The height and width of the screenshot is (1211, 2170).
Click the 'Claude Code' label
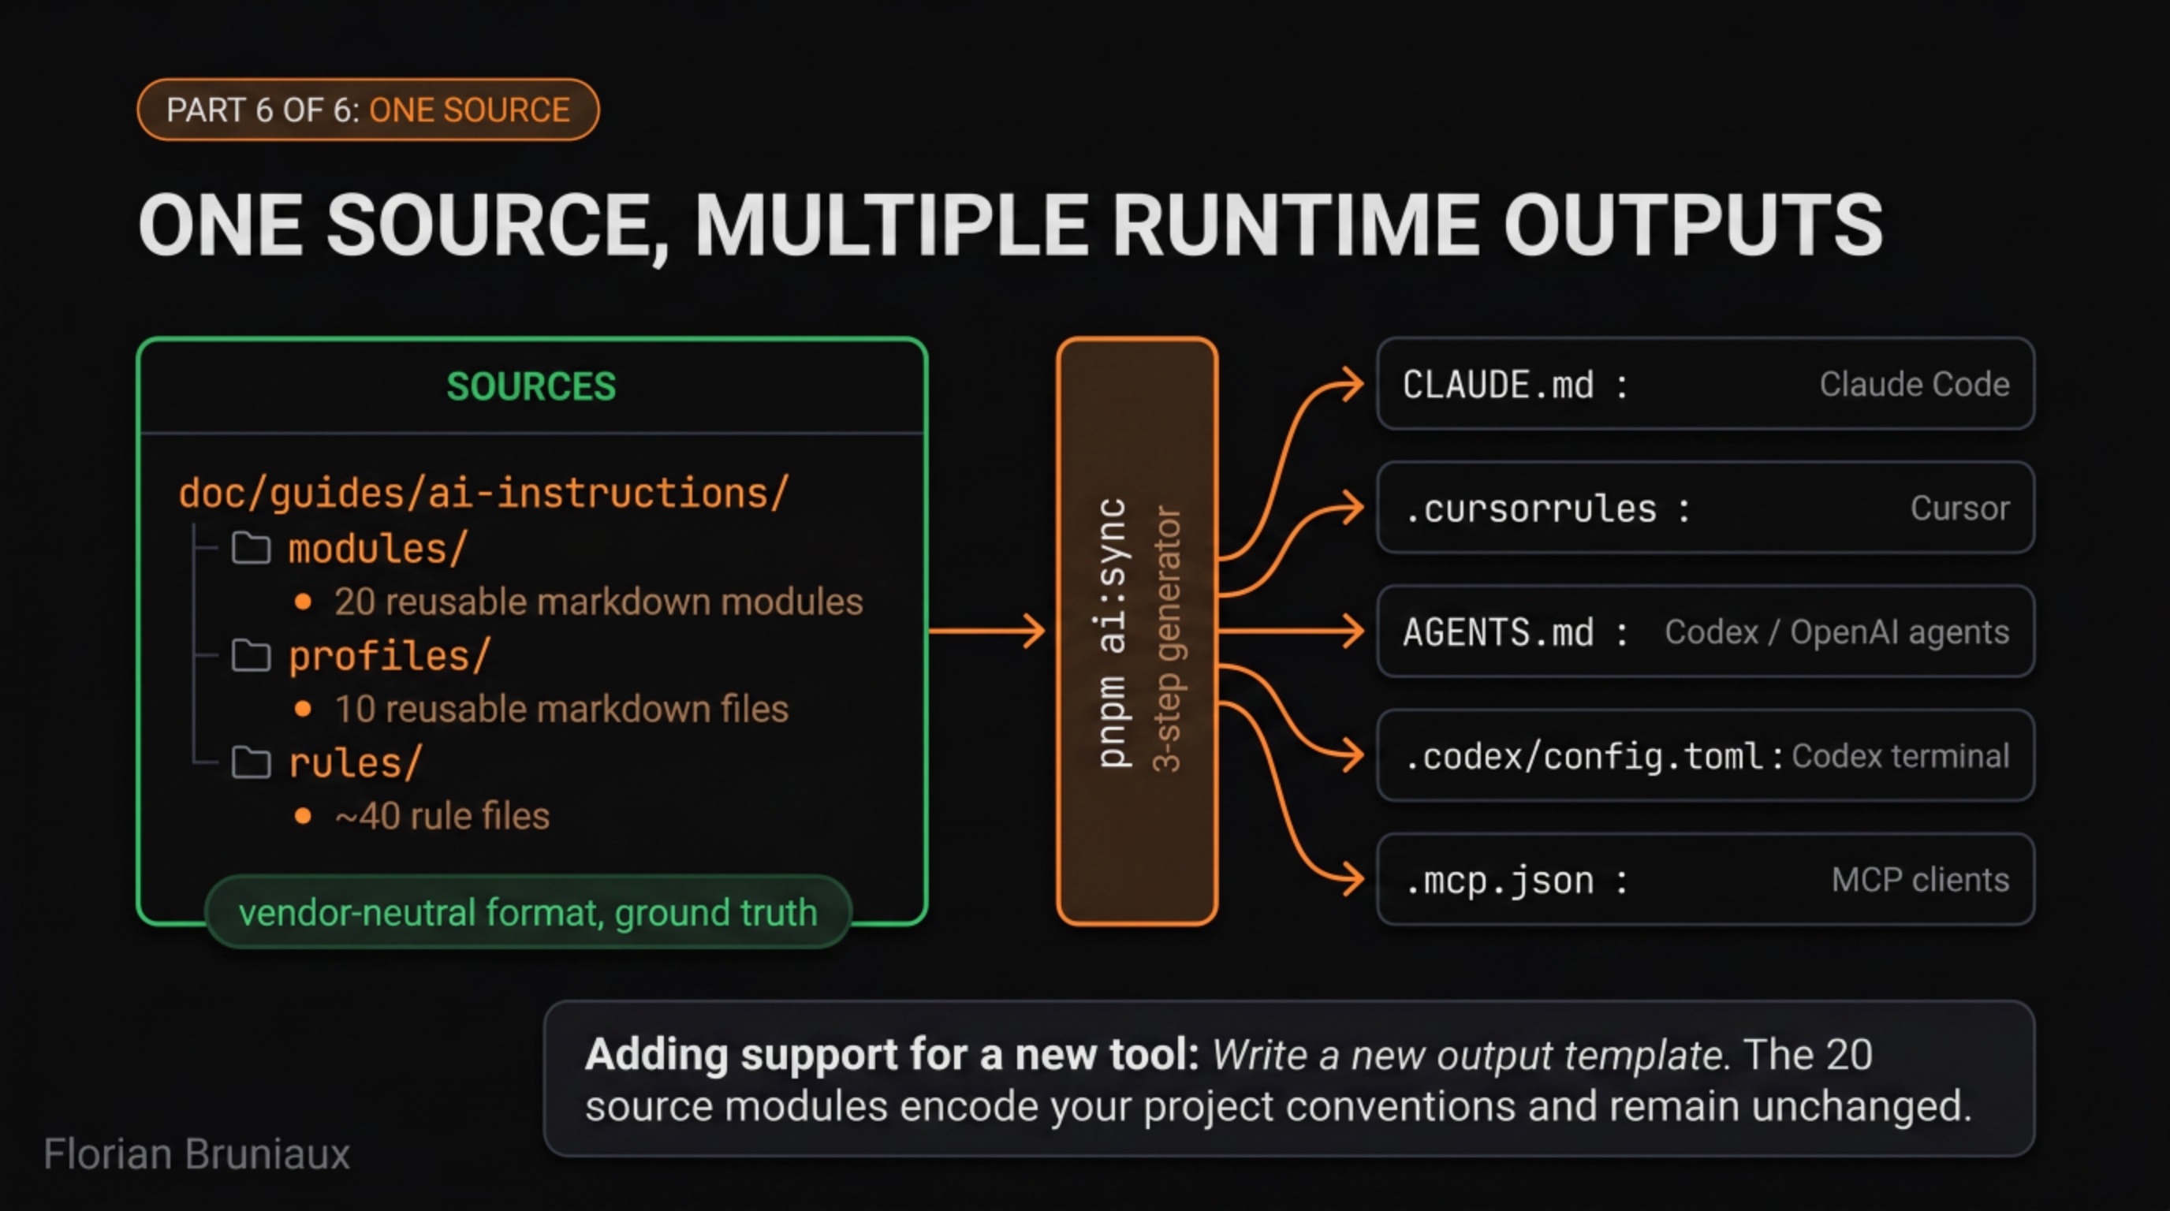pyautogui.click(x=1914, y=384)
